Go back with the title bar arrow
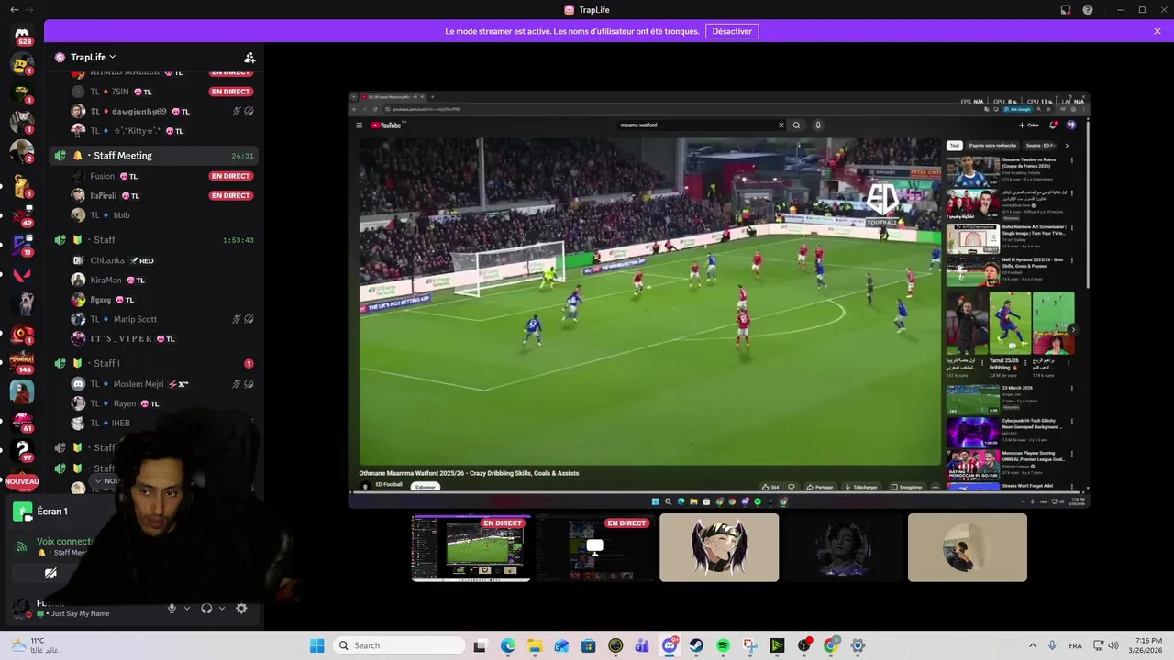The height and width of the screenshot is (660, 1174). pos(14,10)
